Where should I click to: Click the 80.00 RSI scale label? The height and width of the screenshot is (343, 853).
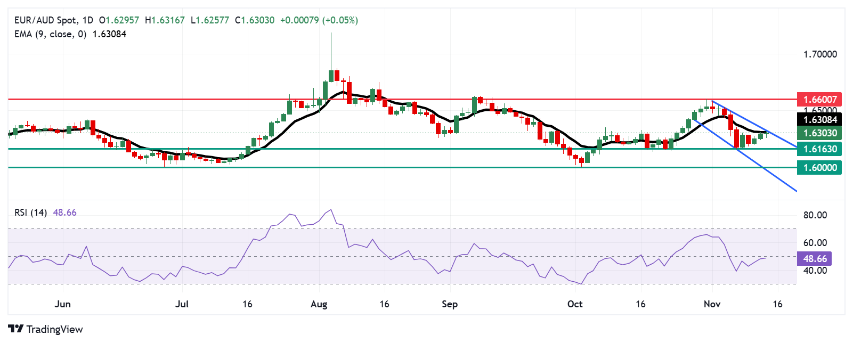coord(815,215)
